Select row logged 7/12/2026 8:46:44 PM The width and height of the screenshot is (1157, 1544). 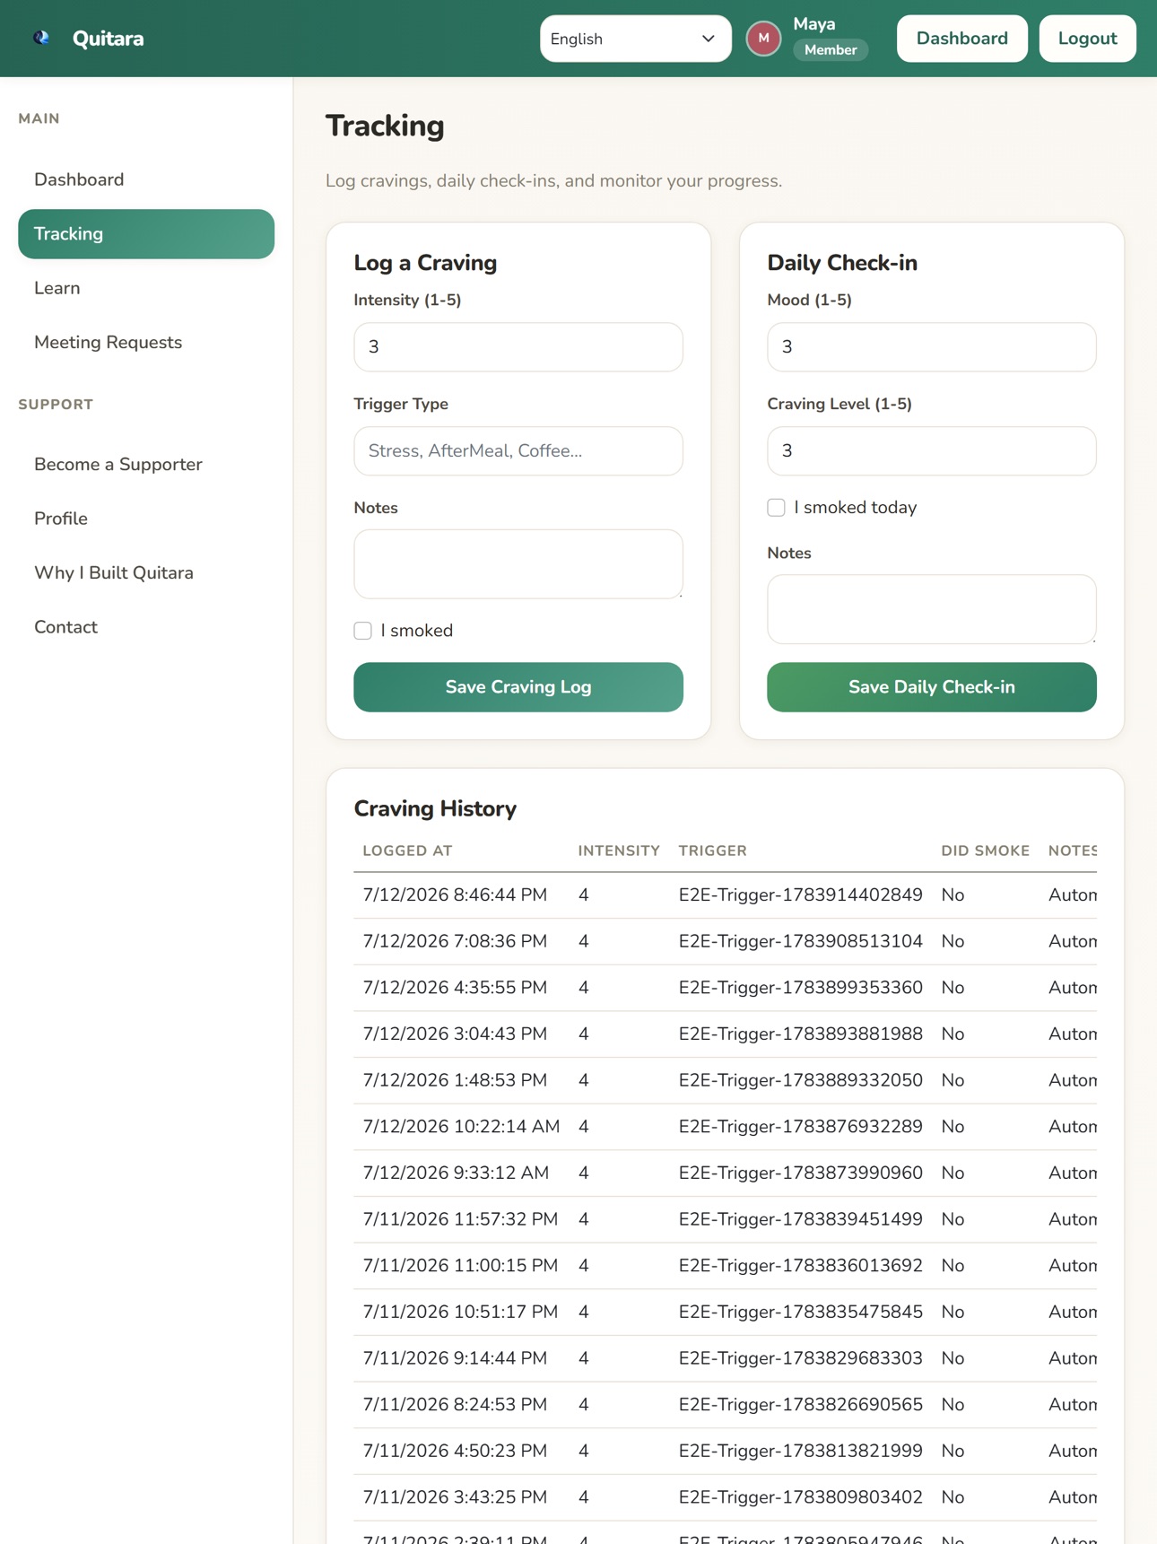(725, 895)
